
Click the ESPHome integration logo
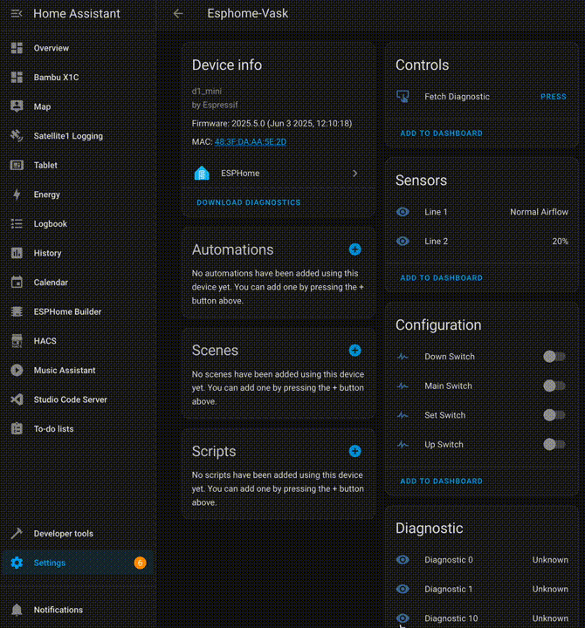[x=202, y=173]
